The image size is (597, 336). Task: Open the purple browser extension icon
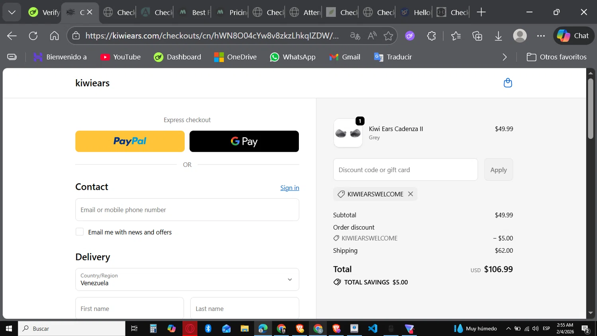point(410,36)
